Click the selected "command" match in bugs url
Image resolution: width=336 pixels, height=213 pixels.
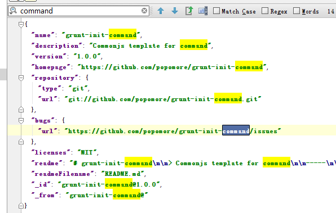pos(236,131)
